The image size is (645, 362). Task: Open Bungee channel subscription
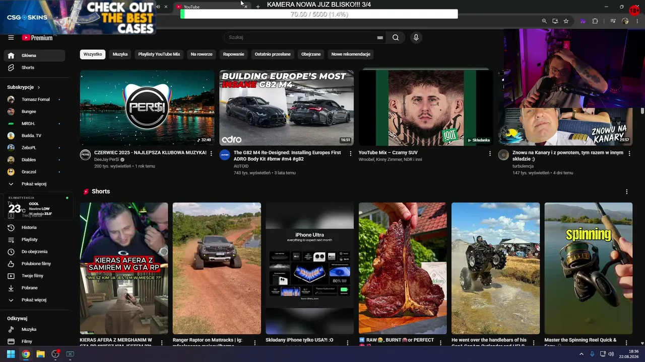tap(34, 112)
